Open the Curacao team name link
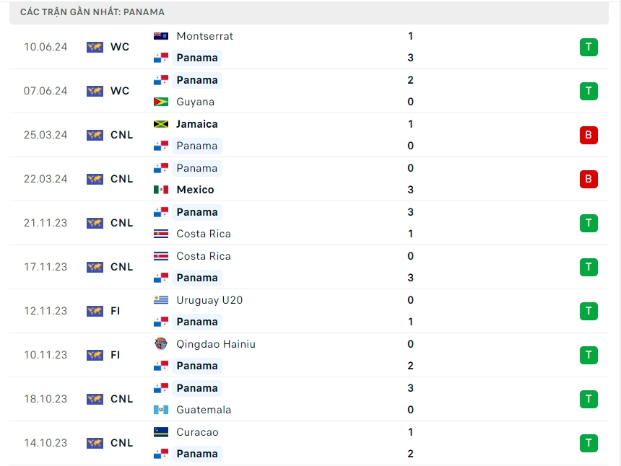This screenshot has height=466, width=621. coord(197,432)
